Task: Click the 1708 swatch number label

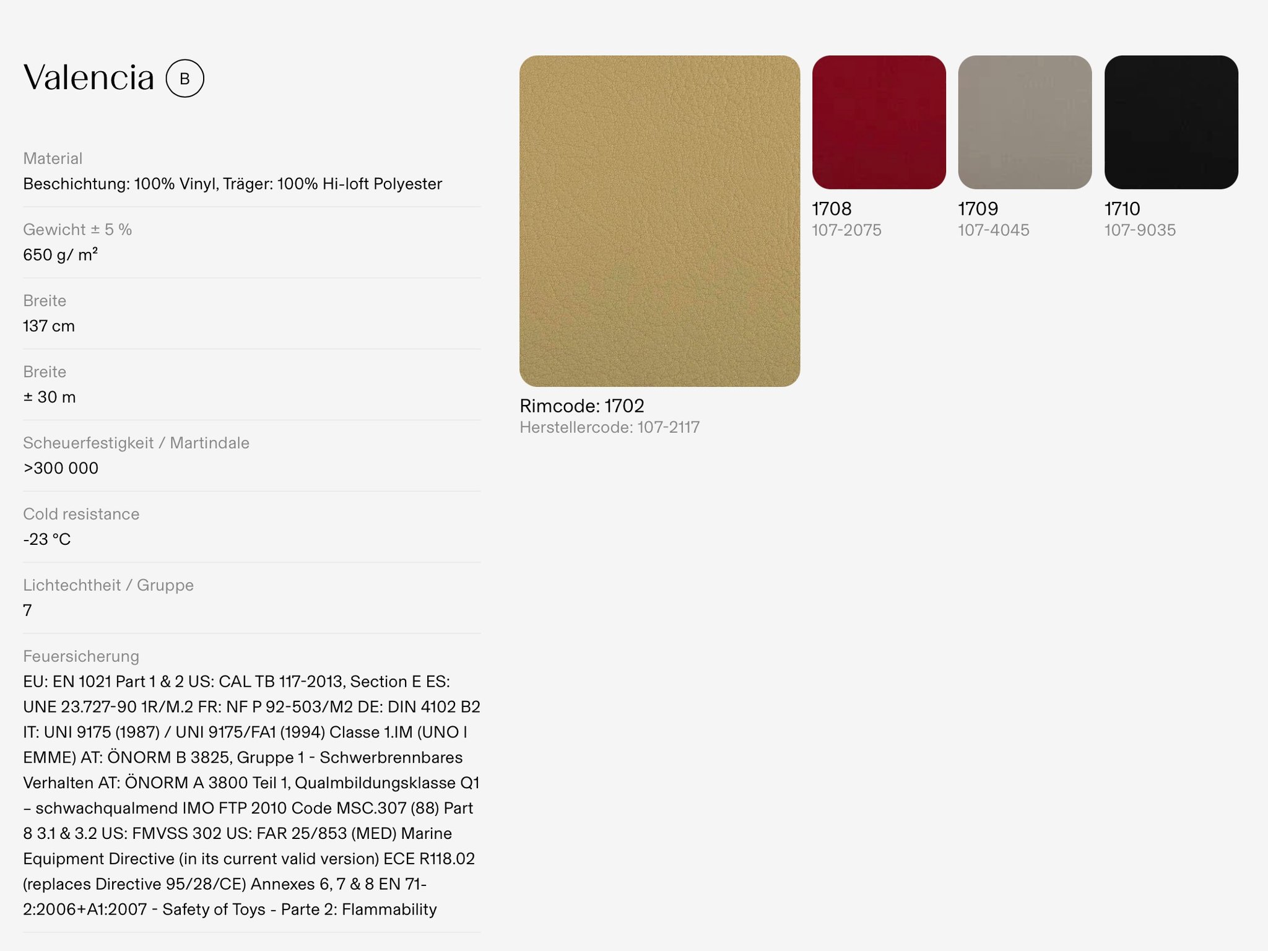Action: [832, 209]
